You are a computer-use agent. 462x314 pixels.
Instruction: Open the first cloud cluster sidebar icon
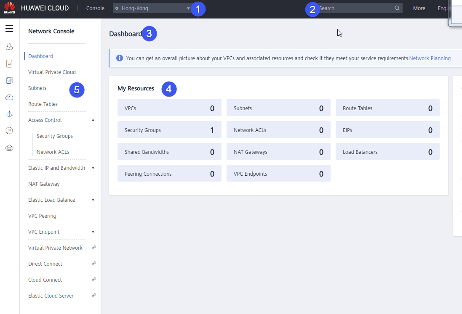9,47
